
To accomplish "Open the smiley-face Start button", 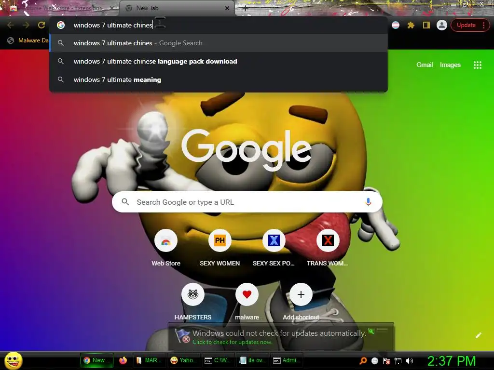I will point(13,360).
